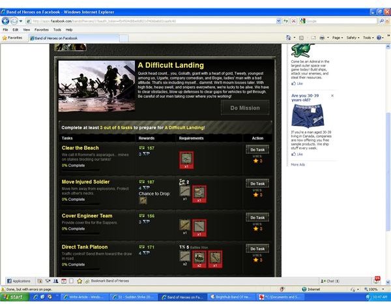Close the 30-39 years old ad
The height and width of the screenshot is (304, 391).
(332, 96)
